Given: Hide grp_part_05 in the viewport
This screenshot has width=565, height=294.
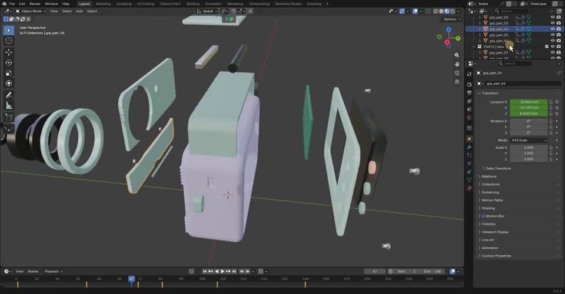Looking at the screenshot, I should [x=553, y=35].
